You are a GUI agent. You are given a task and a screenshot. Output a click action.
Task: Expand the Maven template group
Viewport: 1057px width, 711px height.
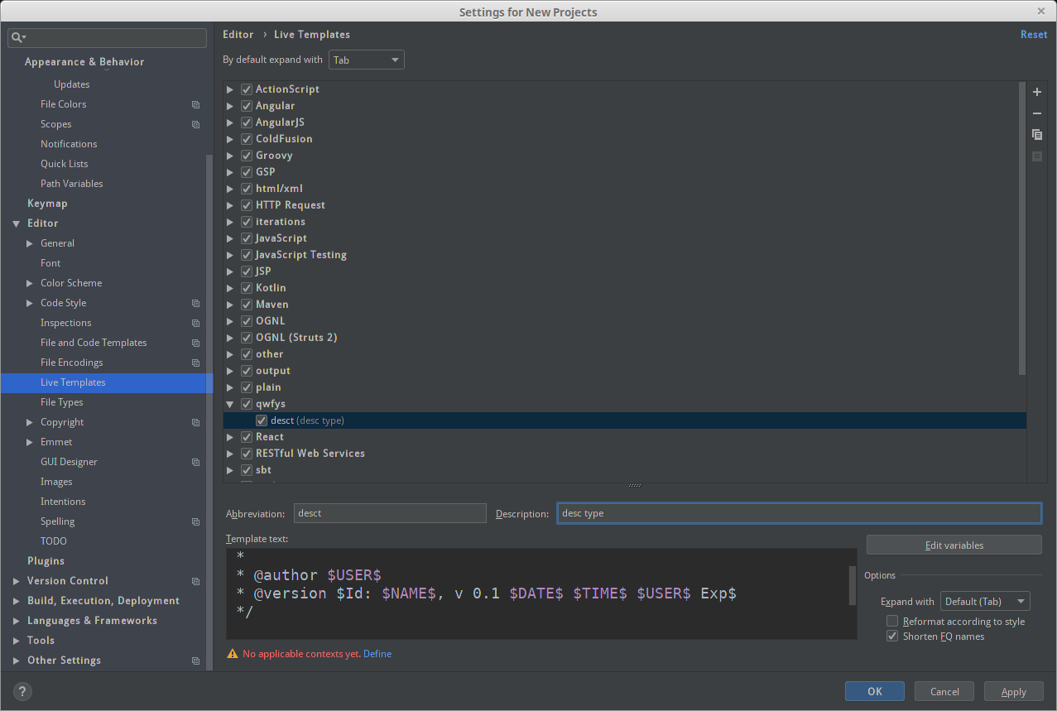[x=230, y=305]
